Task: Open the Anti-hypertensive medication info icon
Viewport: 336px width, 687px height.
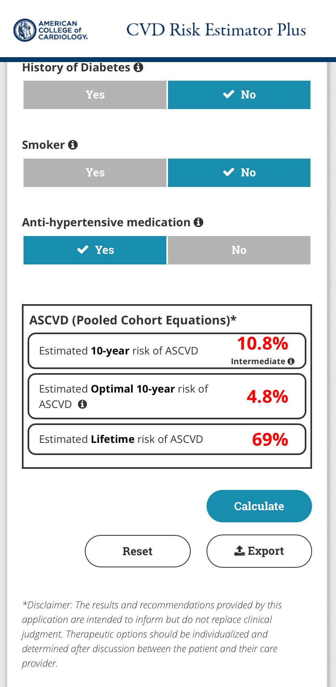Action: 198,222
